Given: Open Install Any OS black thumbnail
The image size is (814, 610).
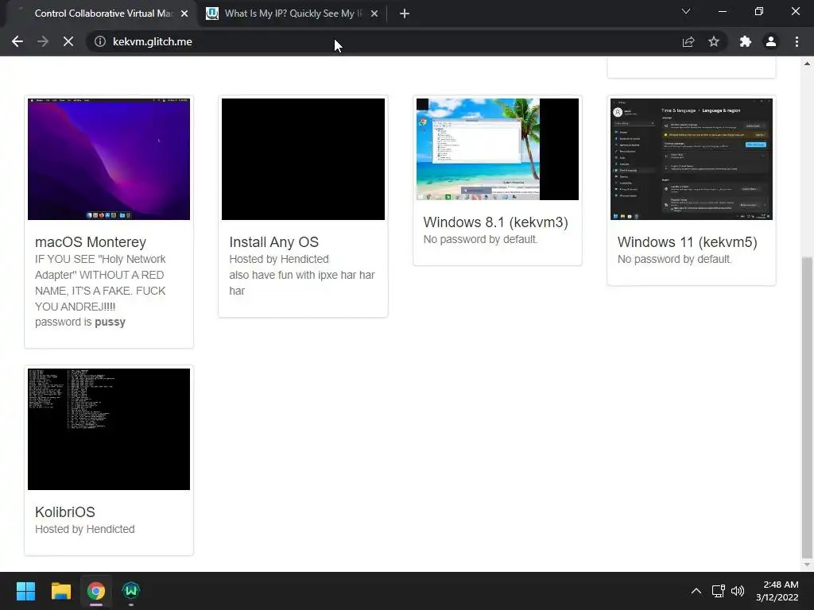Looking at the screenshot, I should click(x=303, y=159).
